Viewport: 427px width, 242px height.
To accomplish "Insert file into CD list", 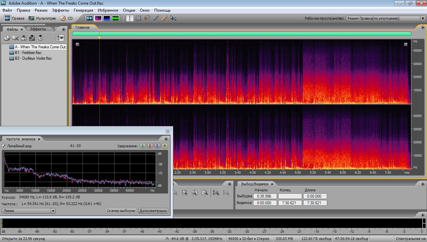I will click(x=40, y=38).
